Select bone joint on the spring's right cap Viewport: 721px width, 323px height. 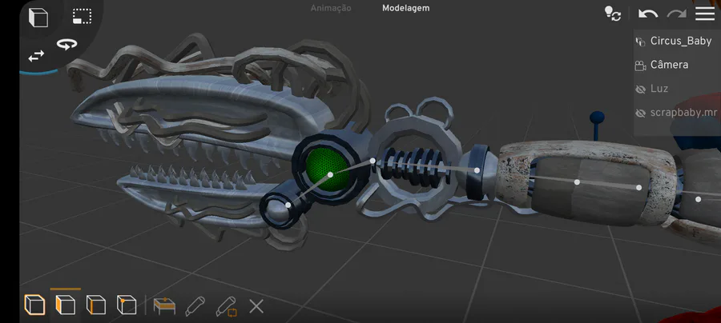click(x=477, y=170)
